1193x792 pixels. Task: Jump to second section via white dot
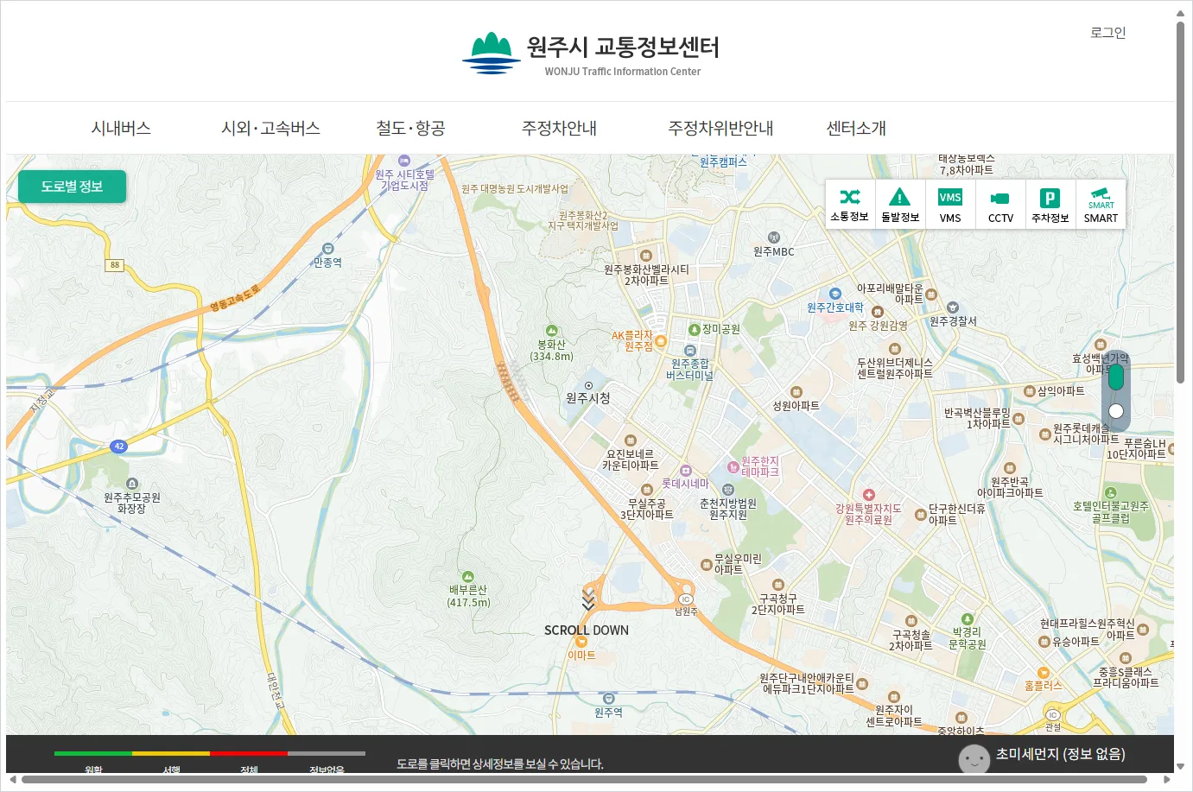1116,411
